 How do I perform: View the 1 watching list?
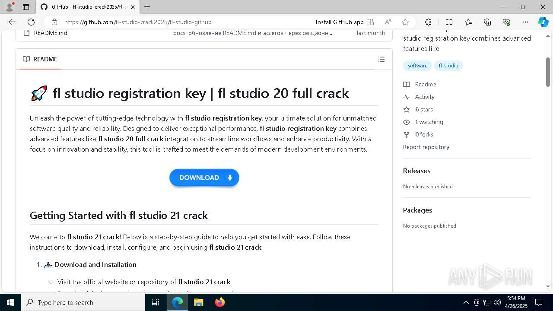[x=423, y=122]
